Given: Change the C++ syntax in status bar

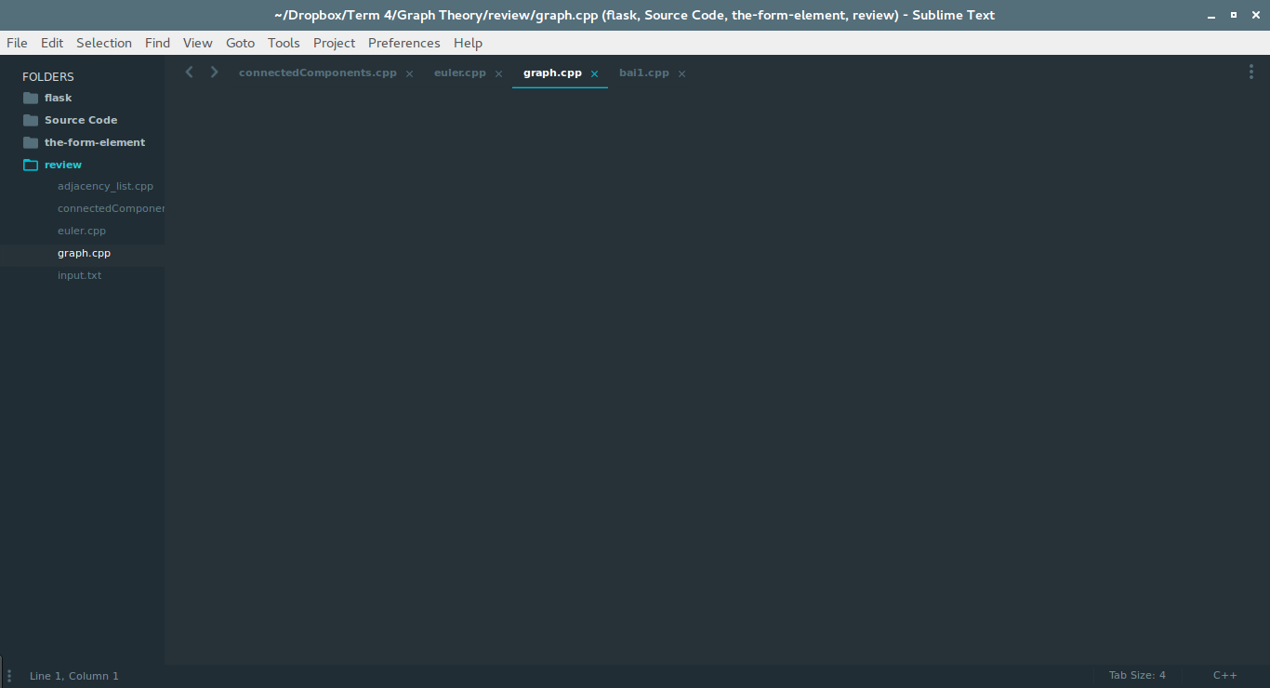Looking at the screenshot, I should click(1224, 675).
